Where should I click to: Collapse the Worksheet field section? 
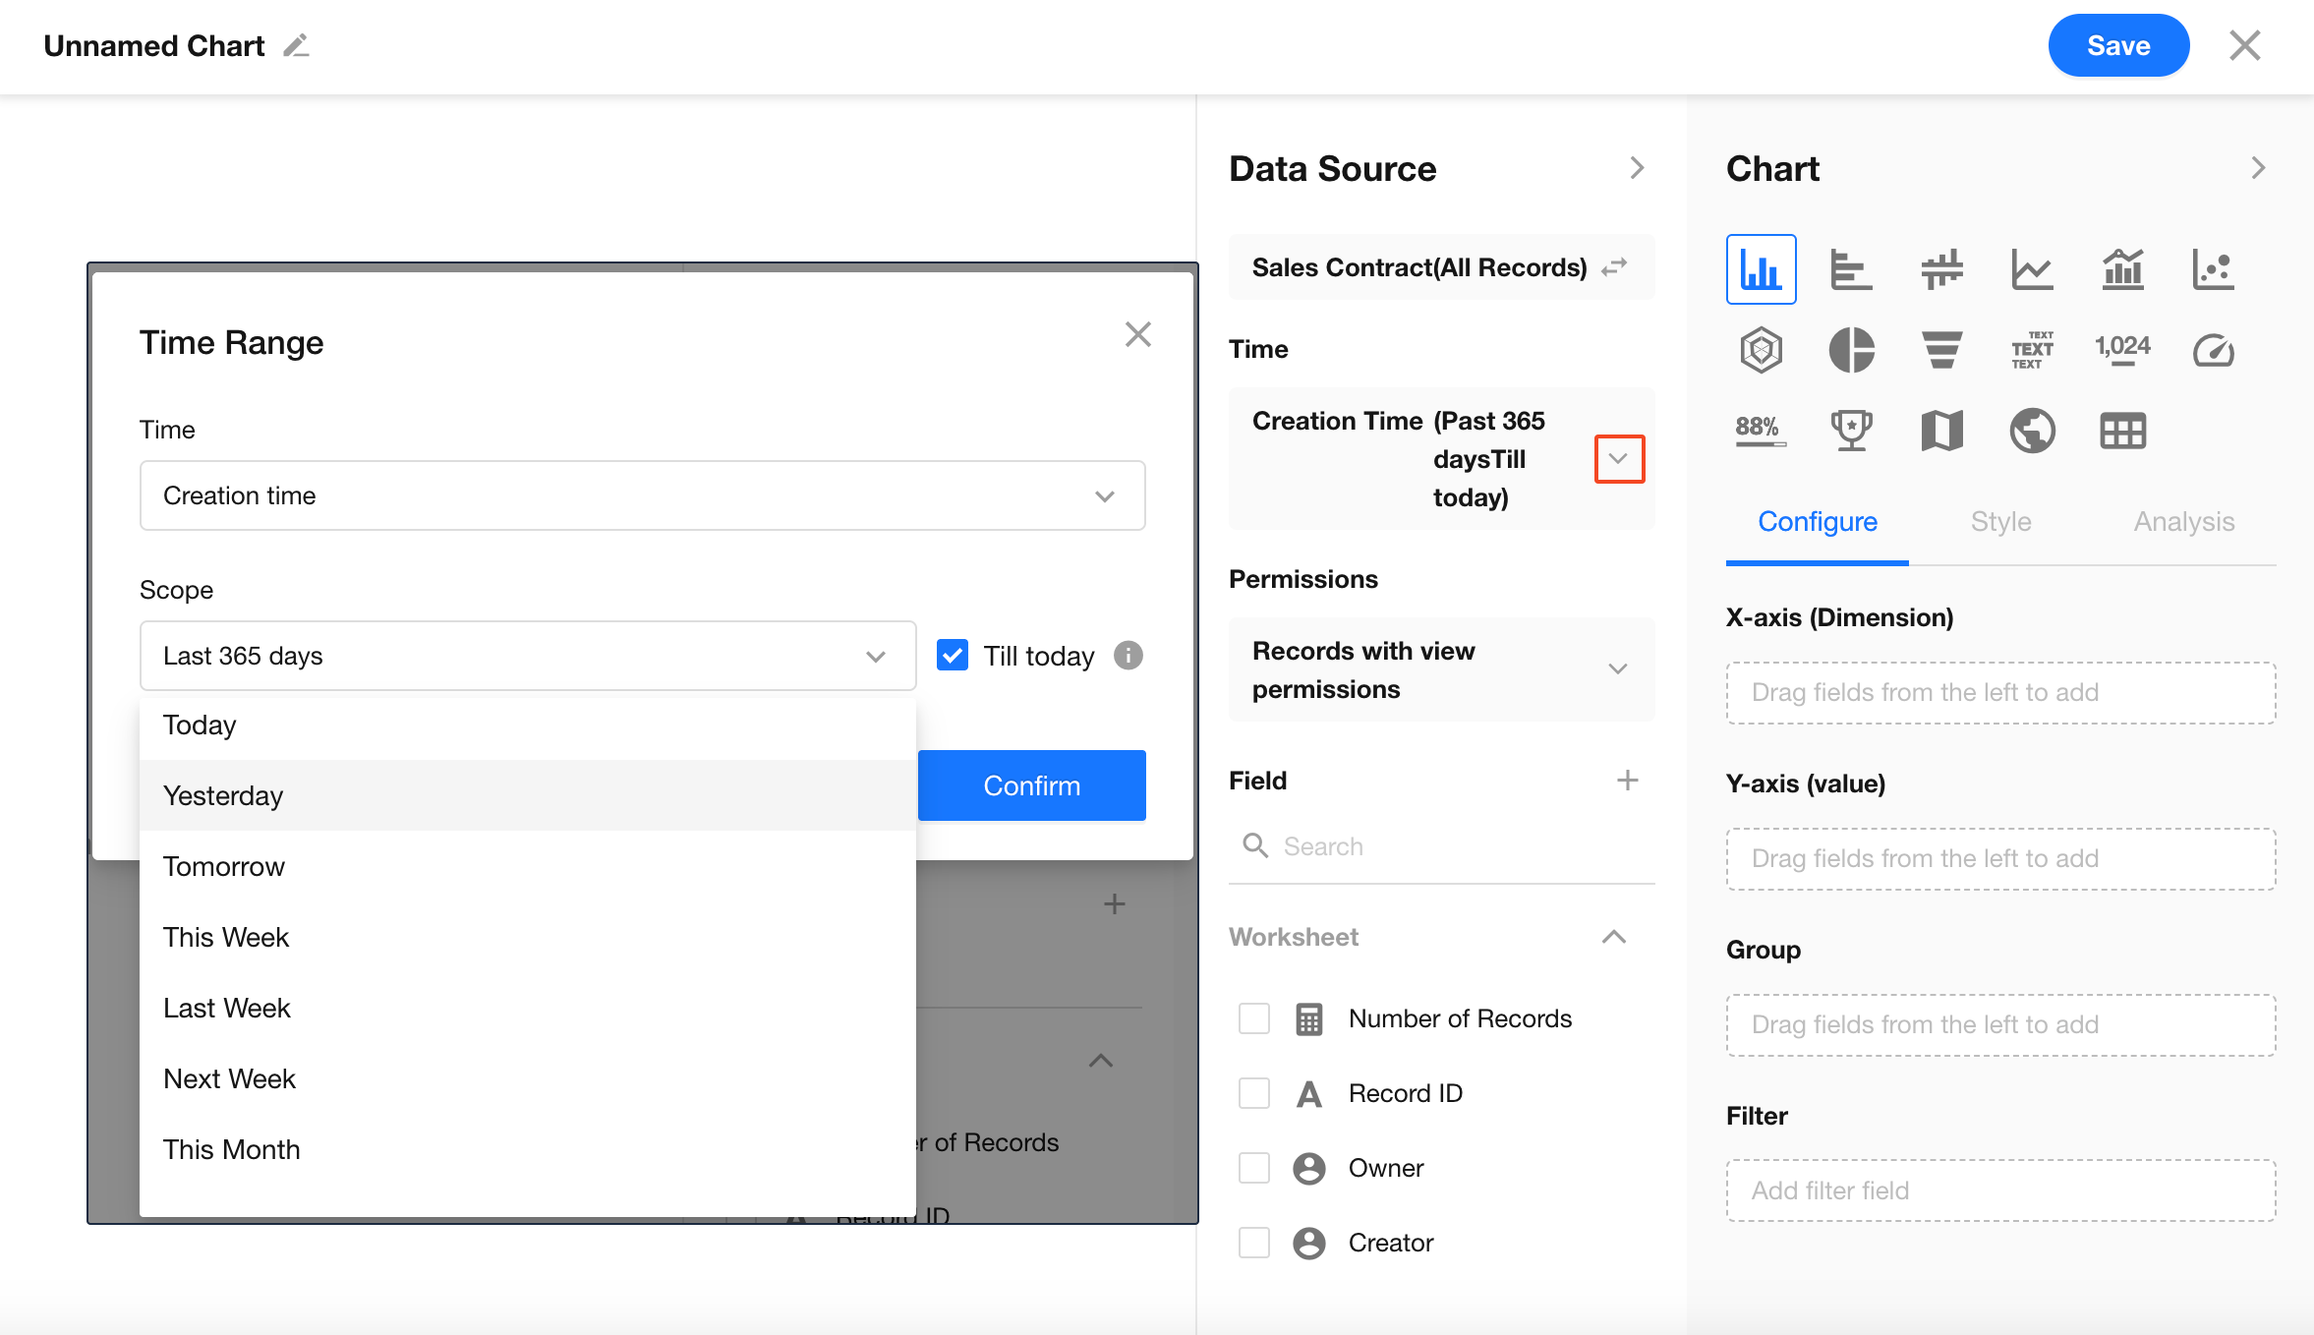click(x=1613, y=937)
